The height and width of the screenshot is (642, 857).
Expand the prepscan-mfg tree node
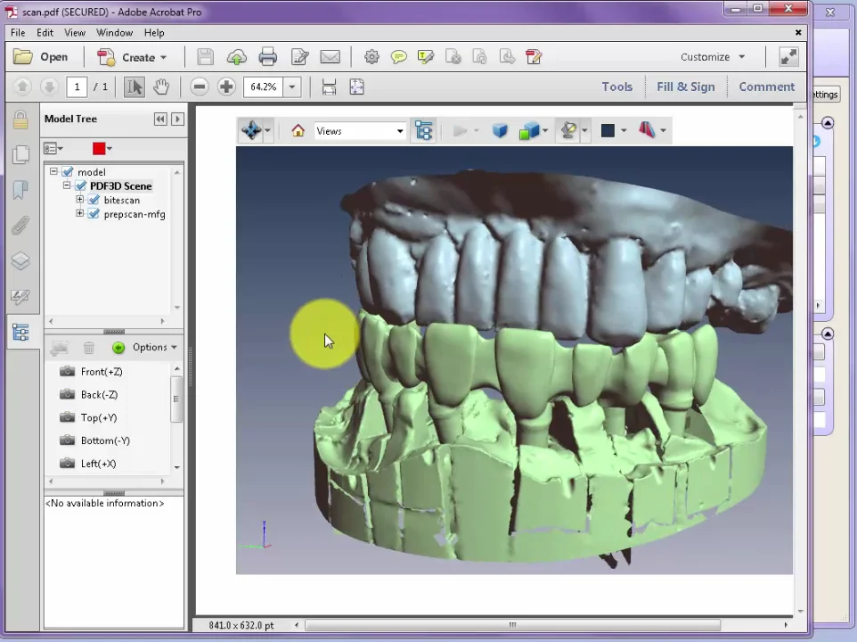coord(80,213)
